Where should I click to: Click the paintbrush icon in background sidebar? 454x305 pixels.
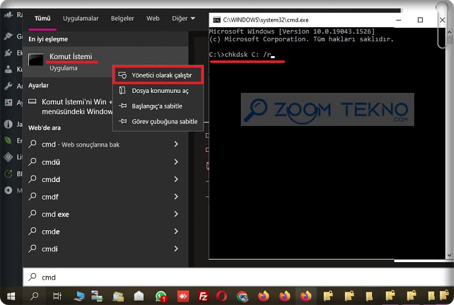pyautogui.click(x=8, y=36)
